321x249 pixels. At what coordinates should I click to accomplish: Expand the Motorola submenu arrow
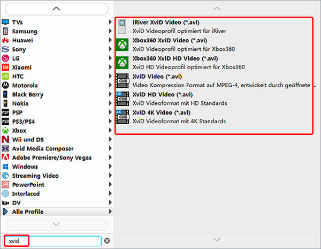click(110, 85)
